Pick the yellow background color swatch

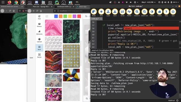(70, 16)
